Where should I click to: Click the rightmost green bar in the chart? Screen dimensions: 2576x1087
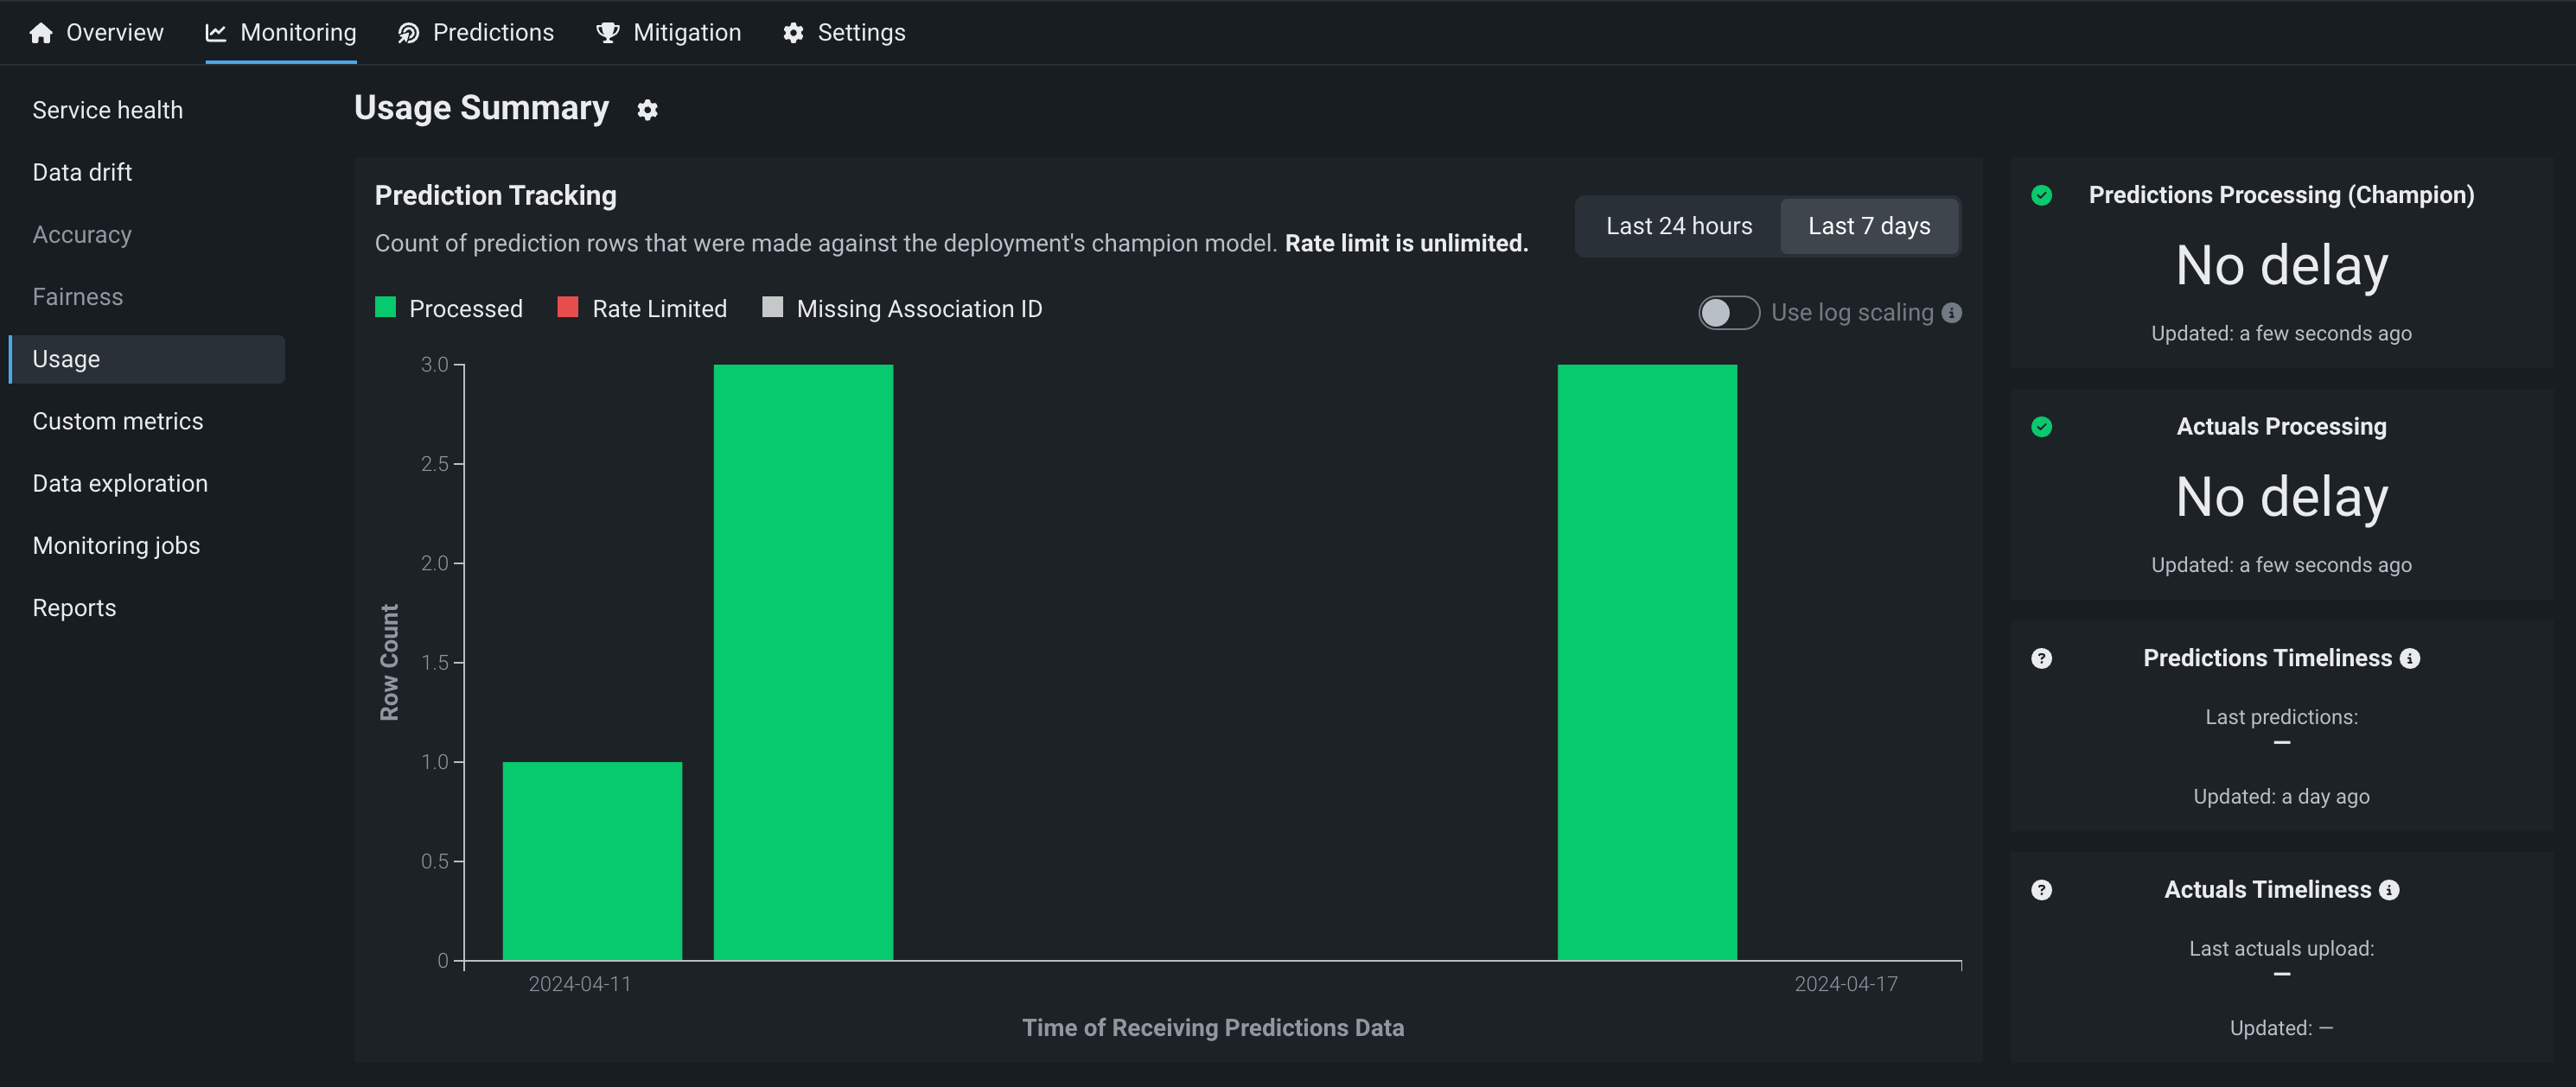click(1646, 660)
